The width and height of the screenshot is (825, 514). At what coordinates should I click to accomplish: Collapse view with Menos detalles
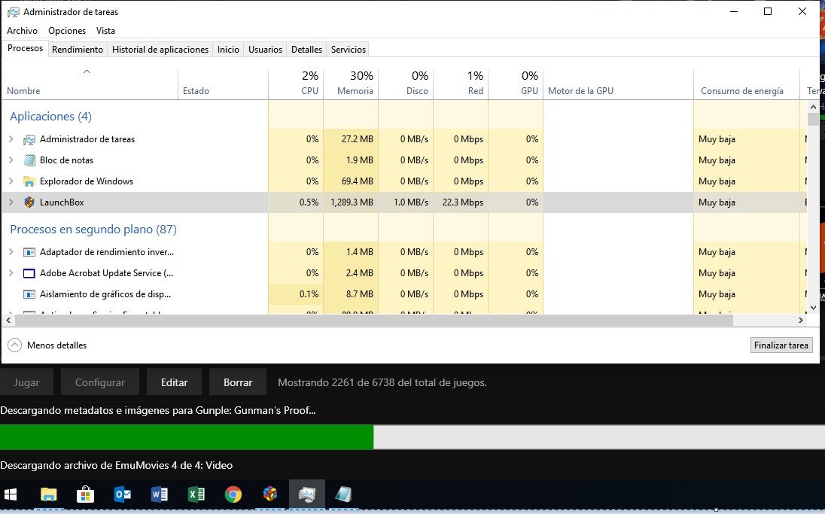pyautogui.click(x=47, y=345)
